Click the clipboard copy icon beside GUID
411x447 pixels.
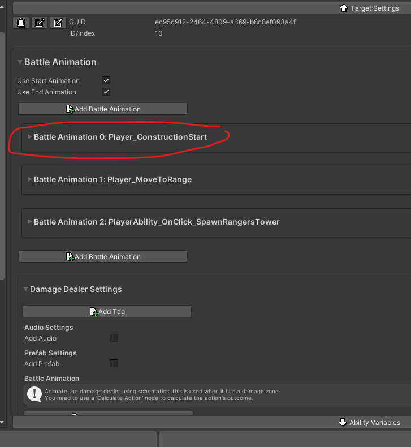(x=21, y=23)
